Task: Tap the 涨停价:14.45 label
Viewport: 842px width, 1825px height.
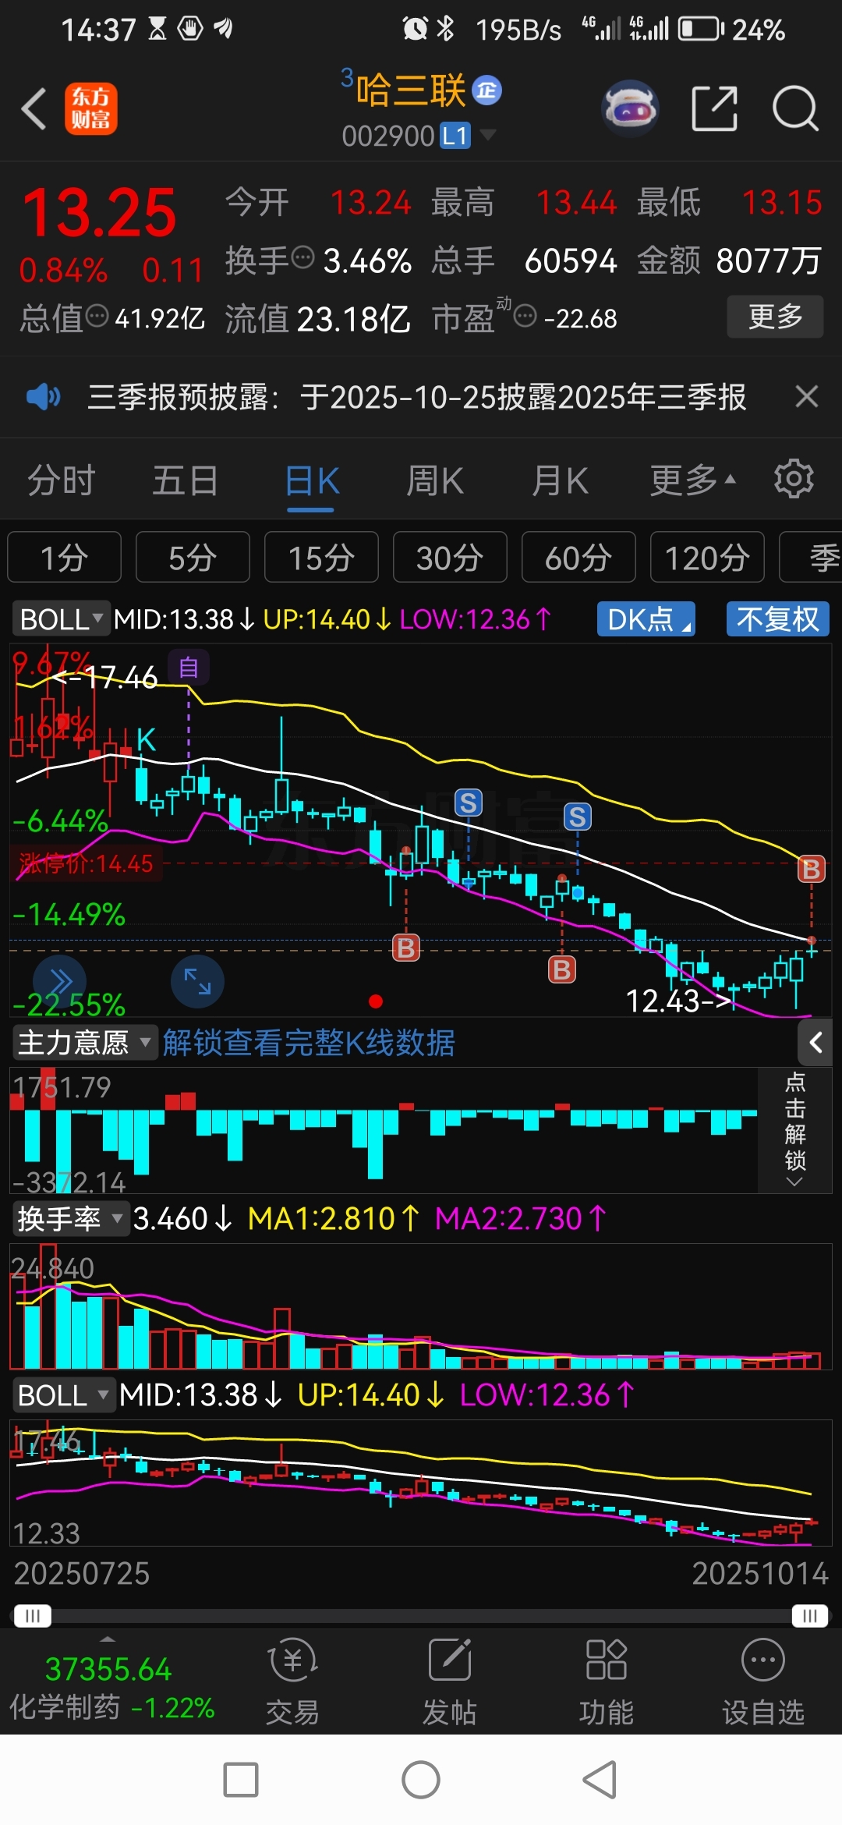Action: coord(87,863)
